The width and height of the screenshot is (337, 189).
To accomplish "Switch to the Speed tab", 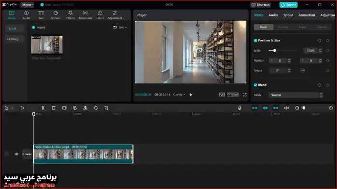I will tap(288, 15).
